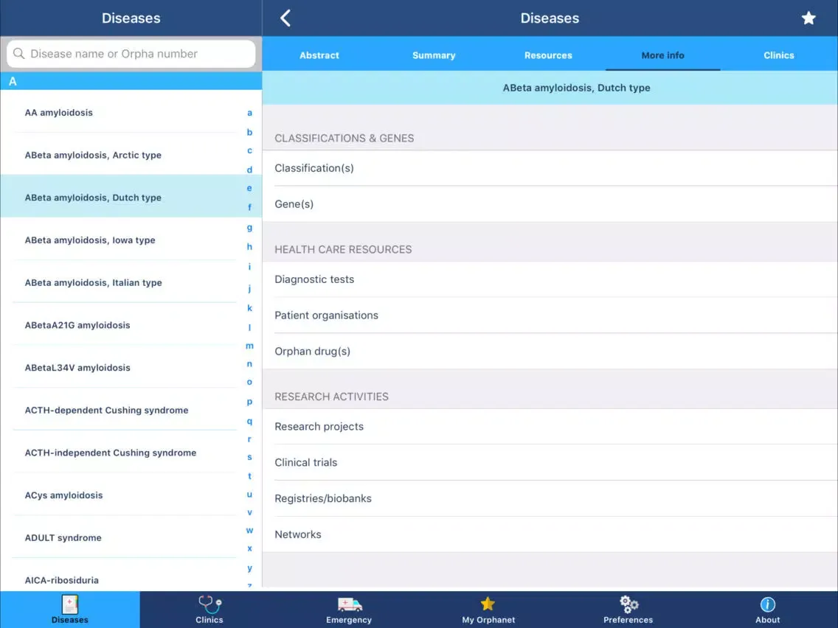Select the Resources tab

click(x=548, y=55)
